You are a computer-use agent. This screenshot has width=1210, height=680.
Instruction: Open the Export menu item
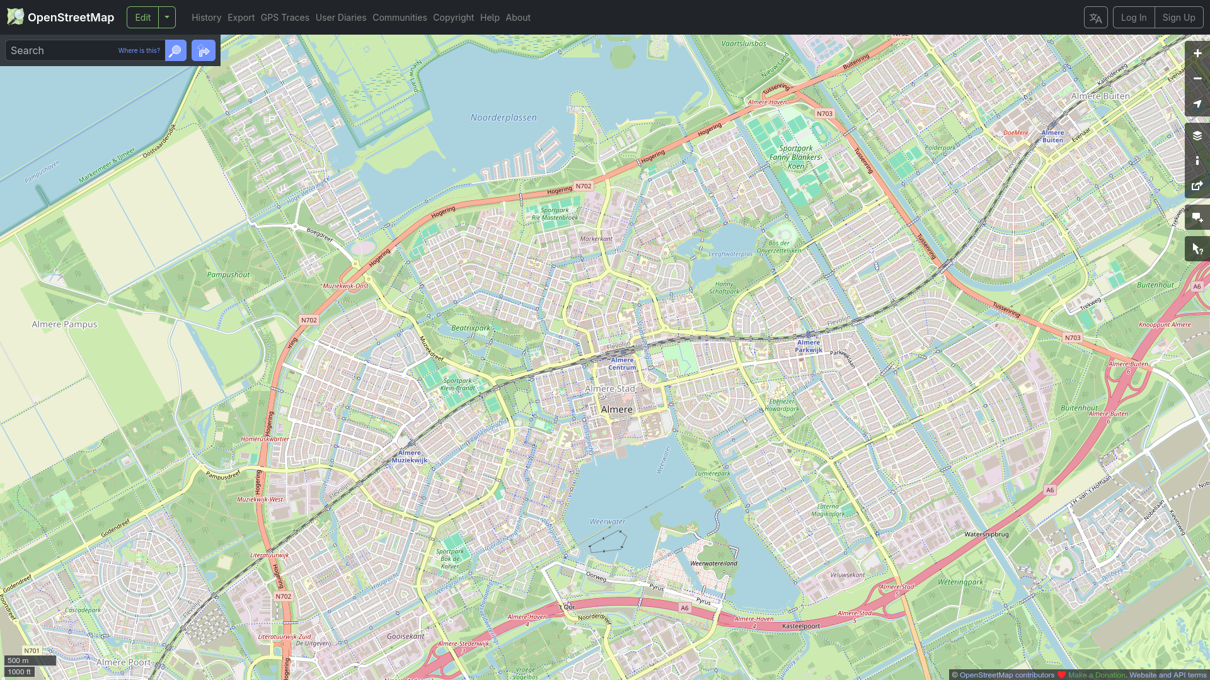click(241, 18)
